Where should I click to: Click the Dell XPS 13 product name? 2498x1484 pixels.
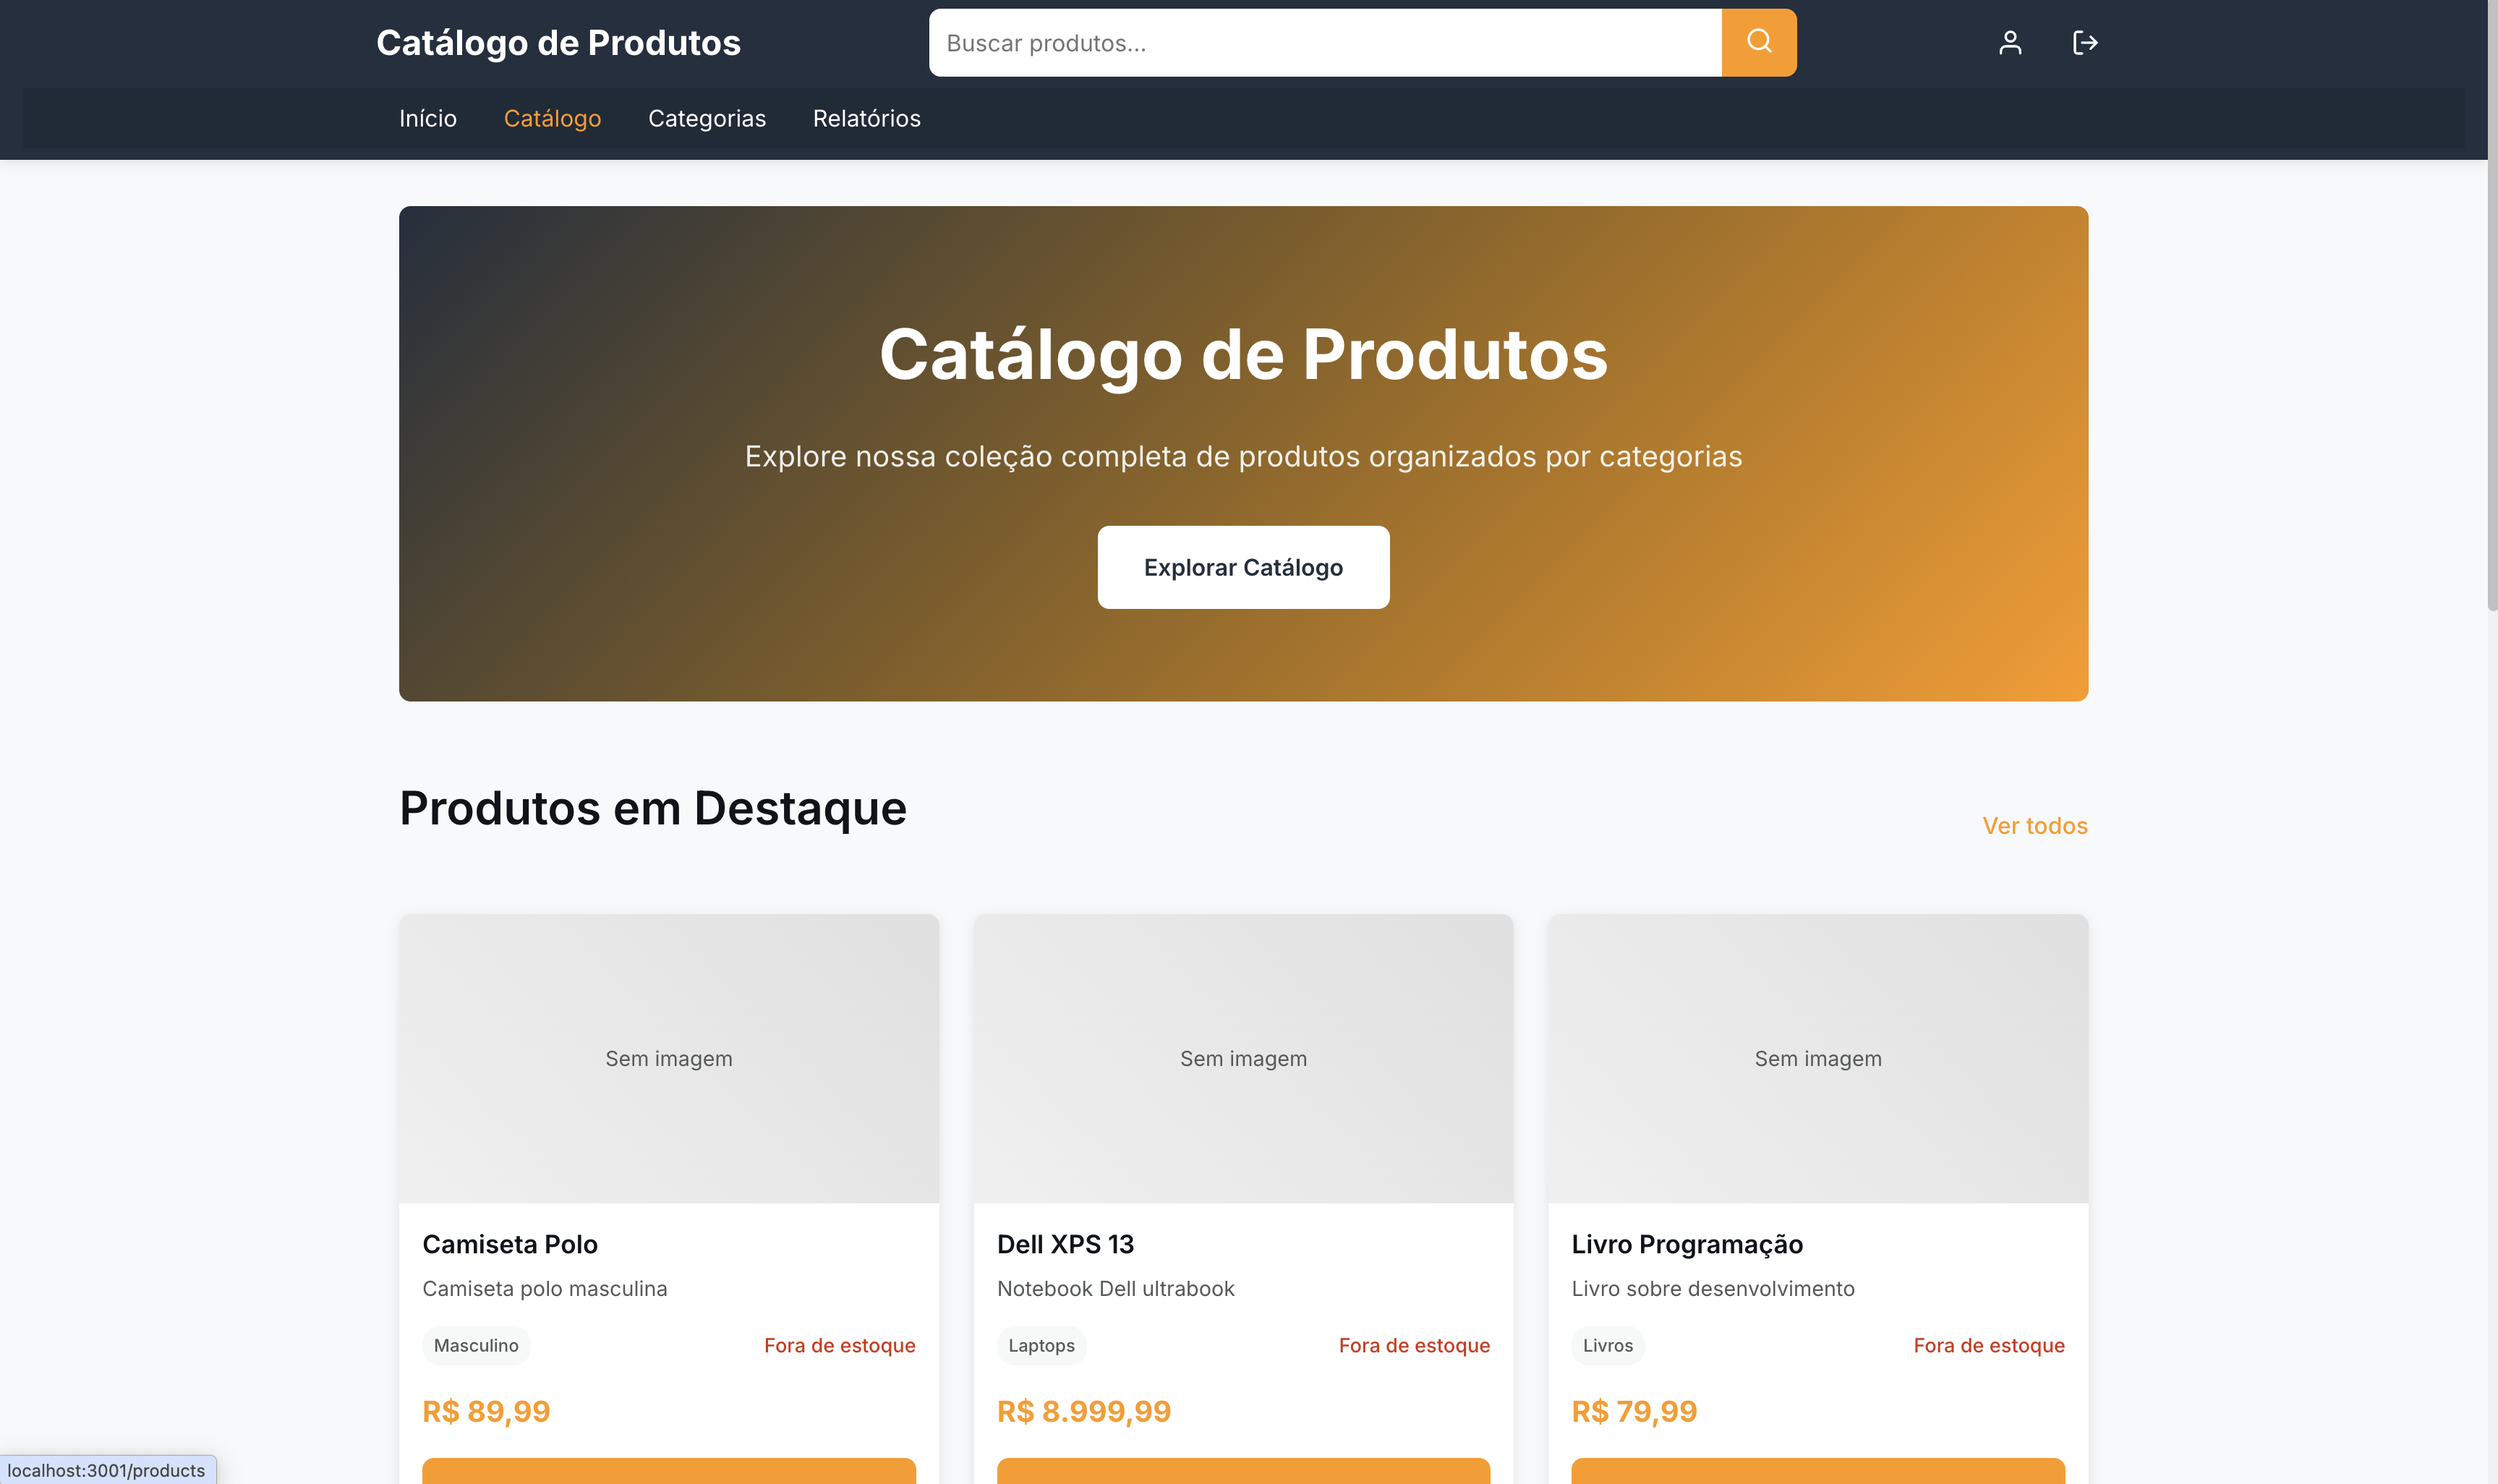(1065, 1244)
